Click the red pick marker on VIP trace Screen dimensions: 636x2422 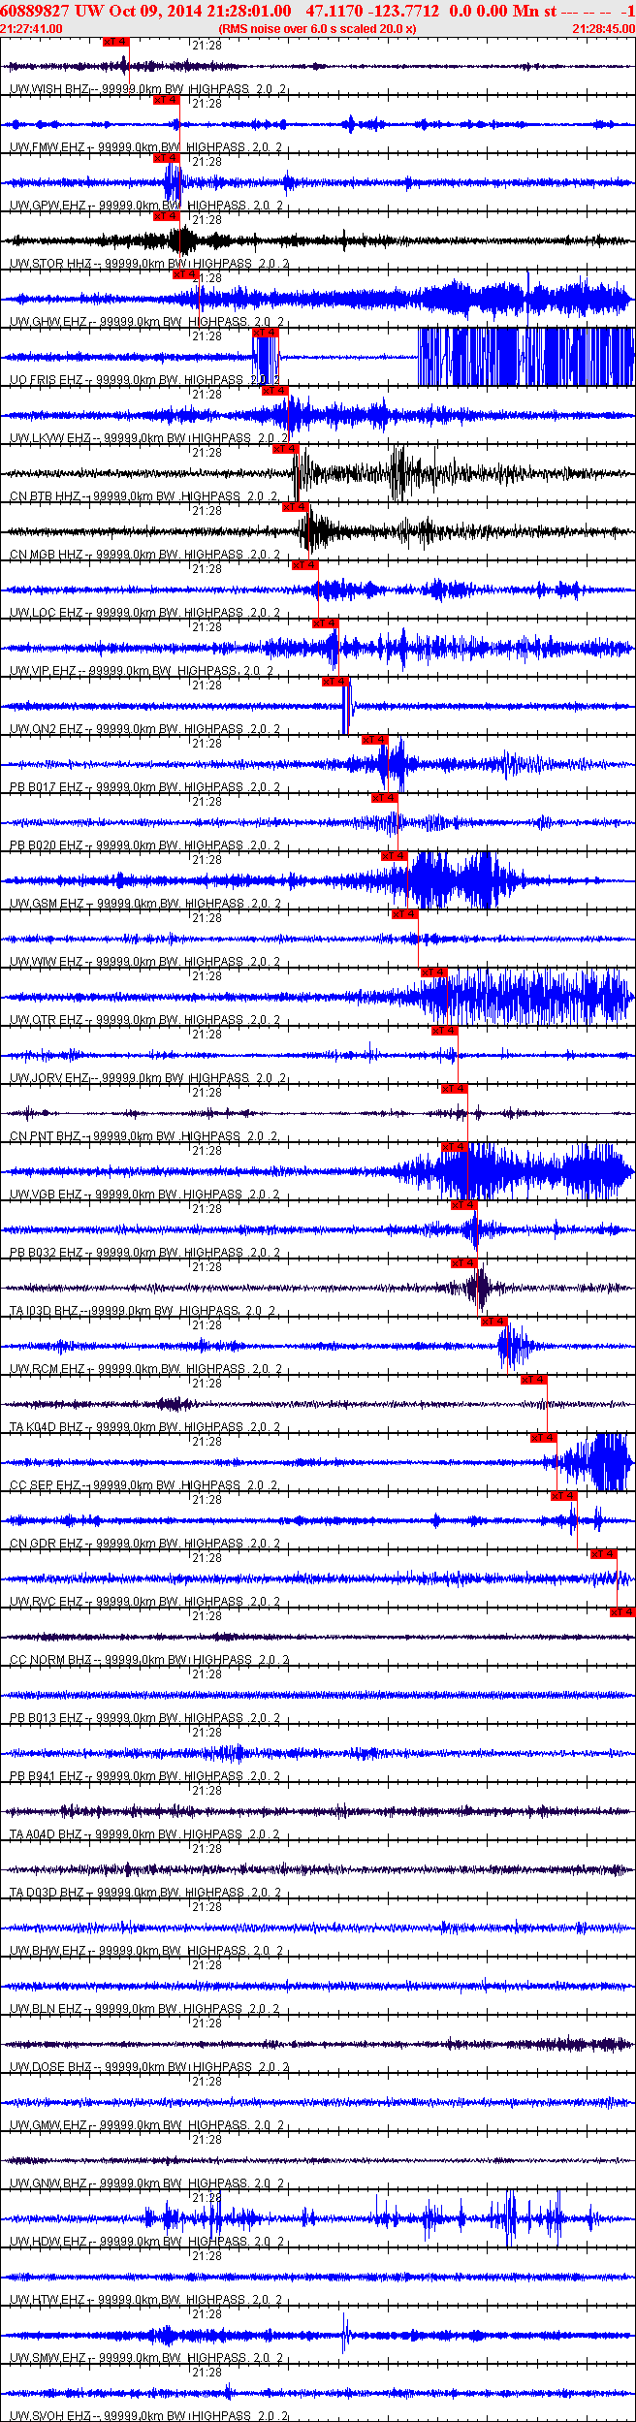[x=326, y=623]
